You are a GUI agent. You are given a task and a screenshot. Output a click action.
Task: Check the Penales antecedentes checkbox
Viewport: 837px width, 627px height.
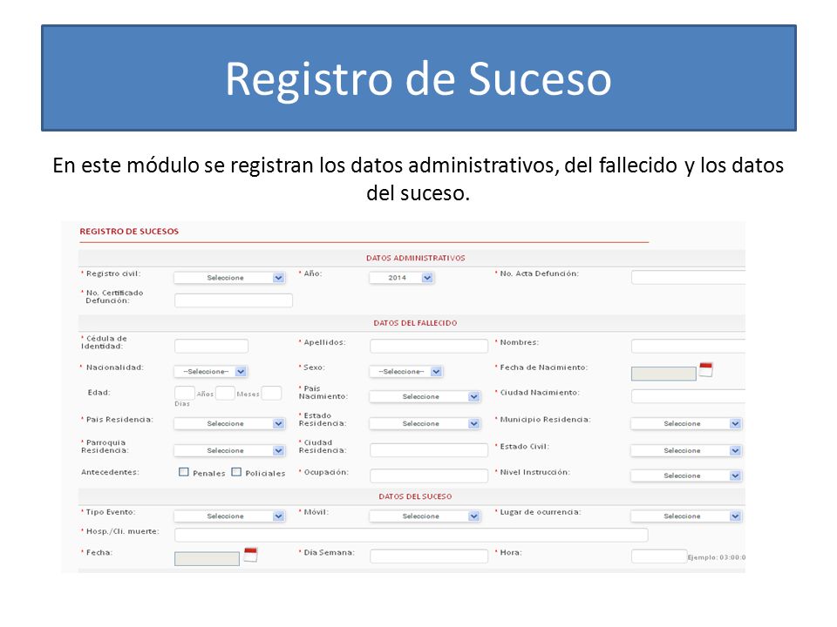(x=184, y=472)
